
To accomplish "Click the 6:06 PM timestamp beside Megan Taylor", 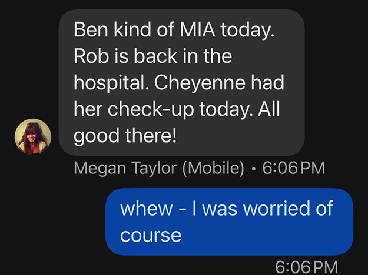I will pos(293,168).
